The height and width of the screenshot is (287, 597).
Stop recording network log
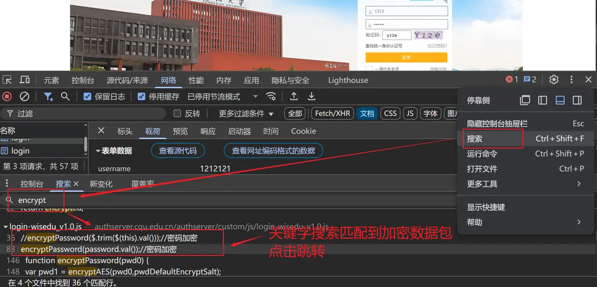pos(7,96)
